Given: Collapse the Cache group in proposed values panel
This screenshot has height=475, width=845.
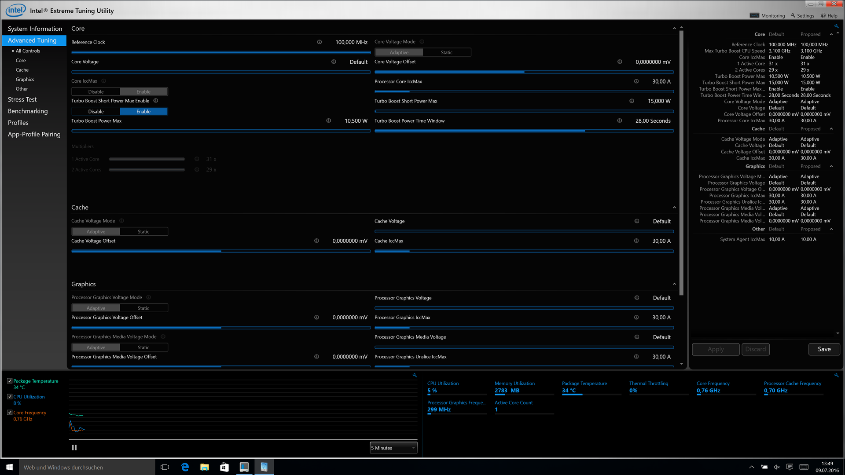Looking at the screenshot, I should pos(831,129).
